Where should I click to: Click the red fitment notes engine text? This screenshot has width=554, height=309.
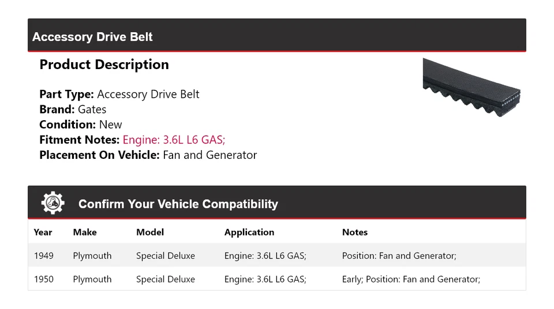(174, 140)
